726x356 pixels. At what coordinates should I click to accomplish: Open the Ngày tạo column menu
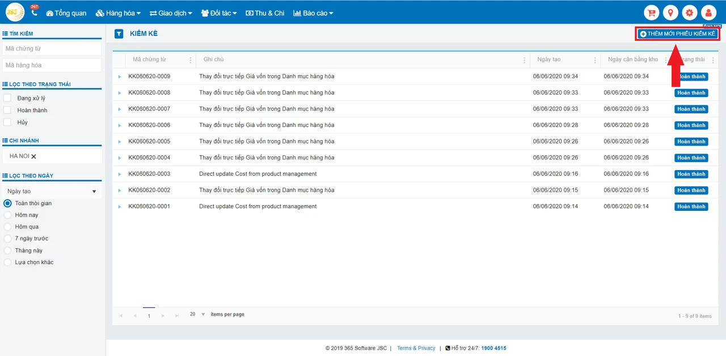coord(595,60)
